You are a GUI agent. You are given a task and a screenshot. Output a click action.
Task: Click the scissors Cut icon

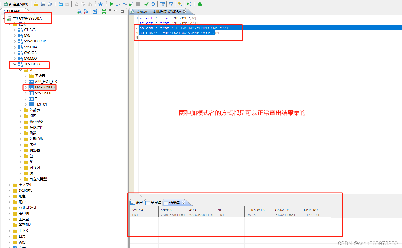pos(76,4)
